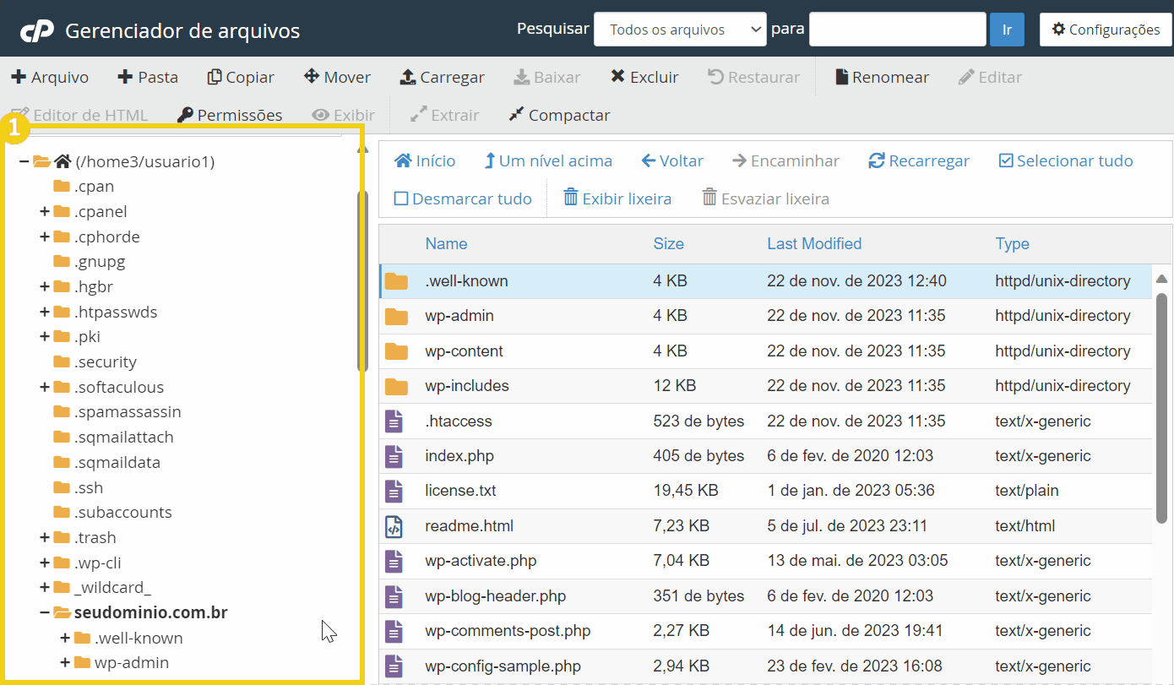Select the .ssh tree folder
1174x685 pixels.
[78, 487]
